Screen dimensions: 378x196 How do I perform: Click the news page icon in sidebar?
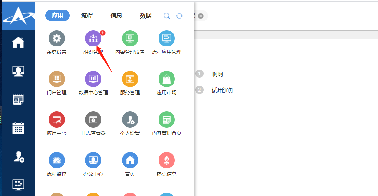(18, 99)
